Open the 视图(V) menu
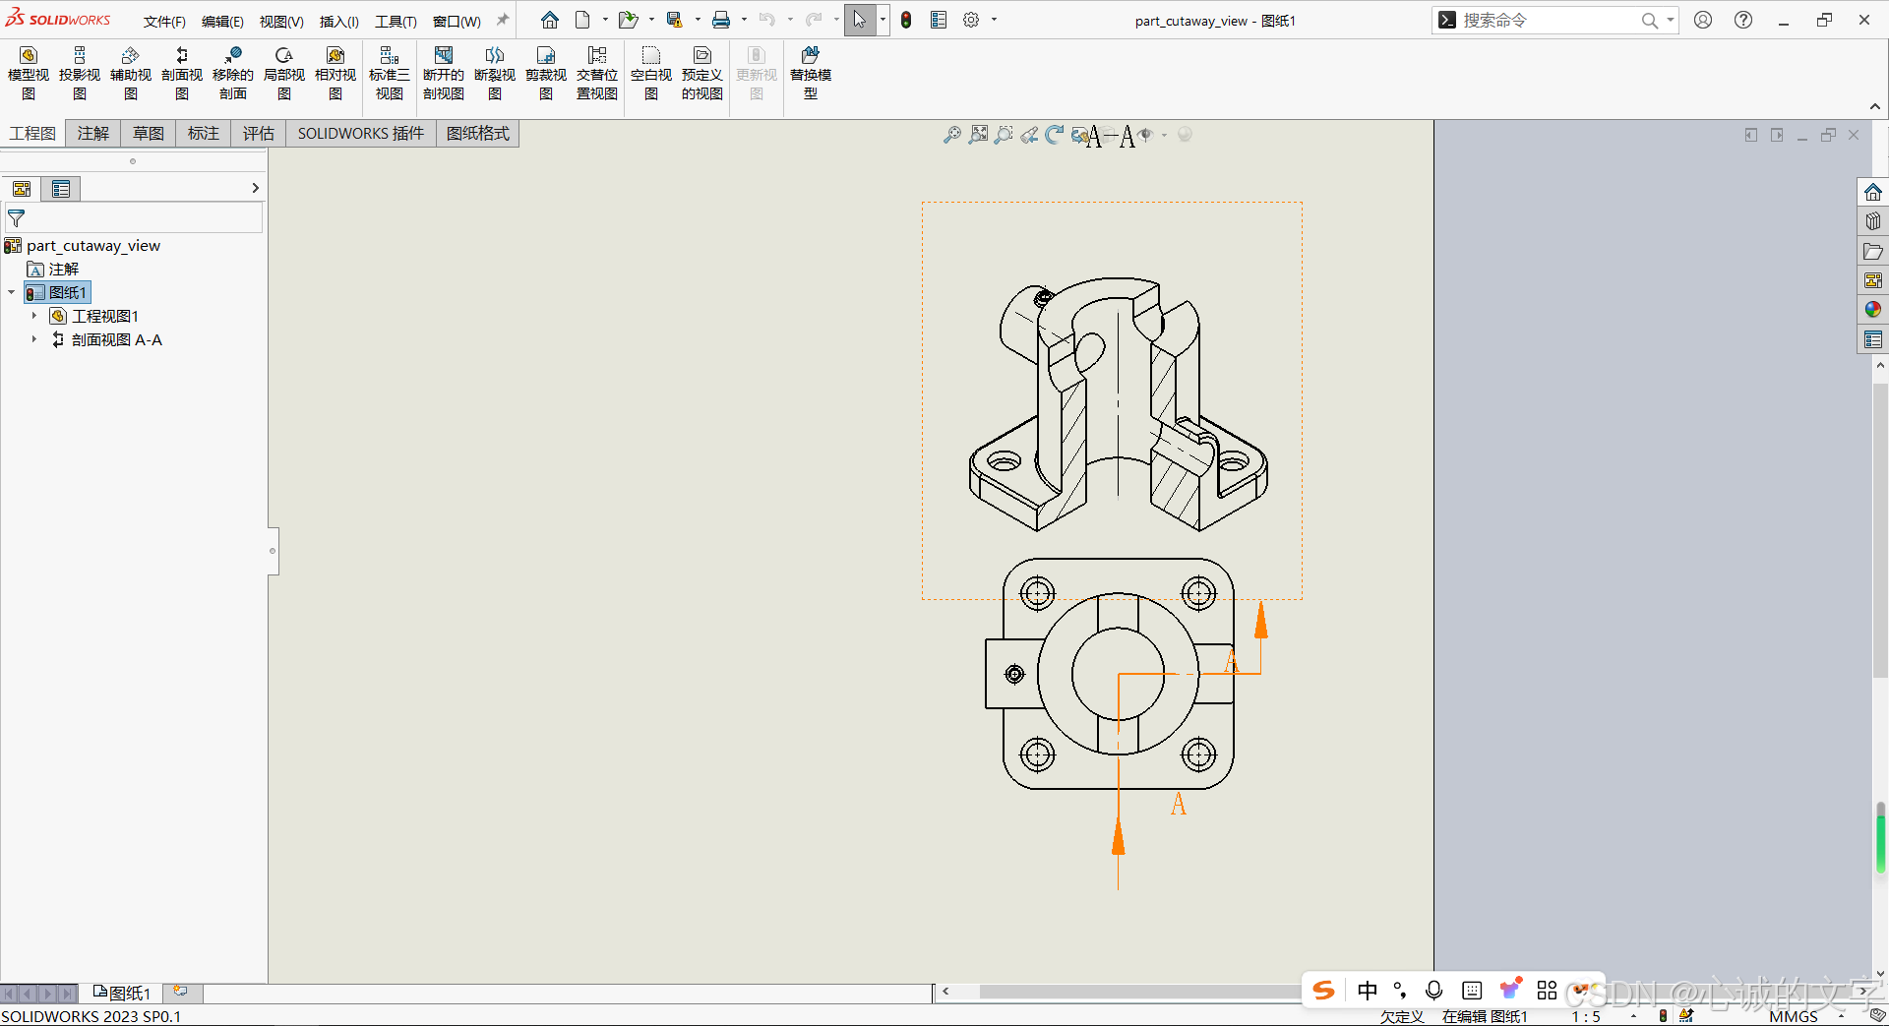 pos(281,21)
